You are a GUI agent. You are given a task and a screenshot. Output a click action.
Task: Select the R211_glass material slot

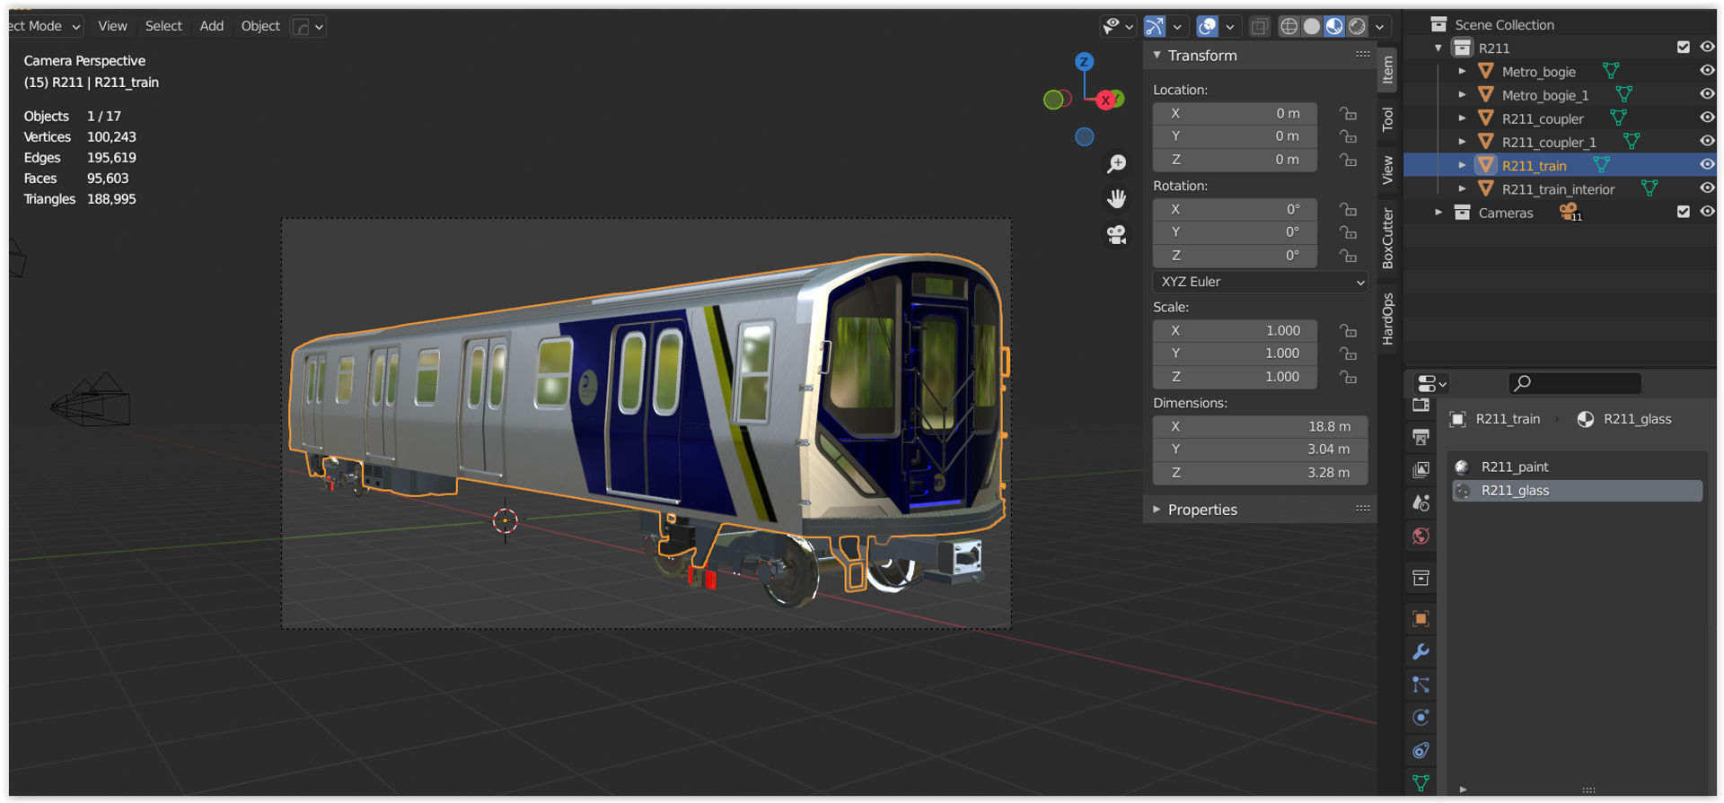pos(1577,491)
